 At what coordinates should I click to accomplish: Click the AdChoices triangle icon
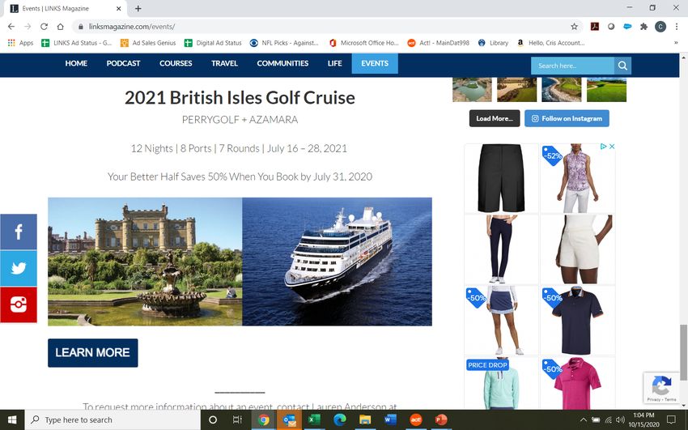click(603, 147)
